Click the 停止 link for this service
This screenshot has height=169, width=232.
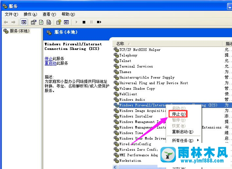49,59
